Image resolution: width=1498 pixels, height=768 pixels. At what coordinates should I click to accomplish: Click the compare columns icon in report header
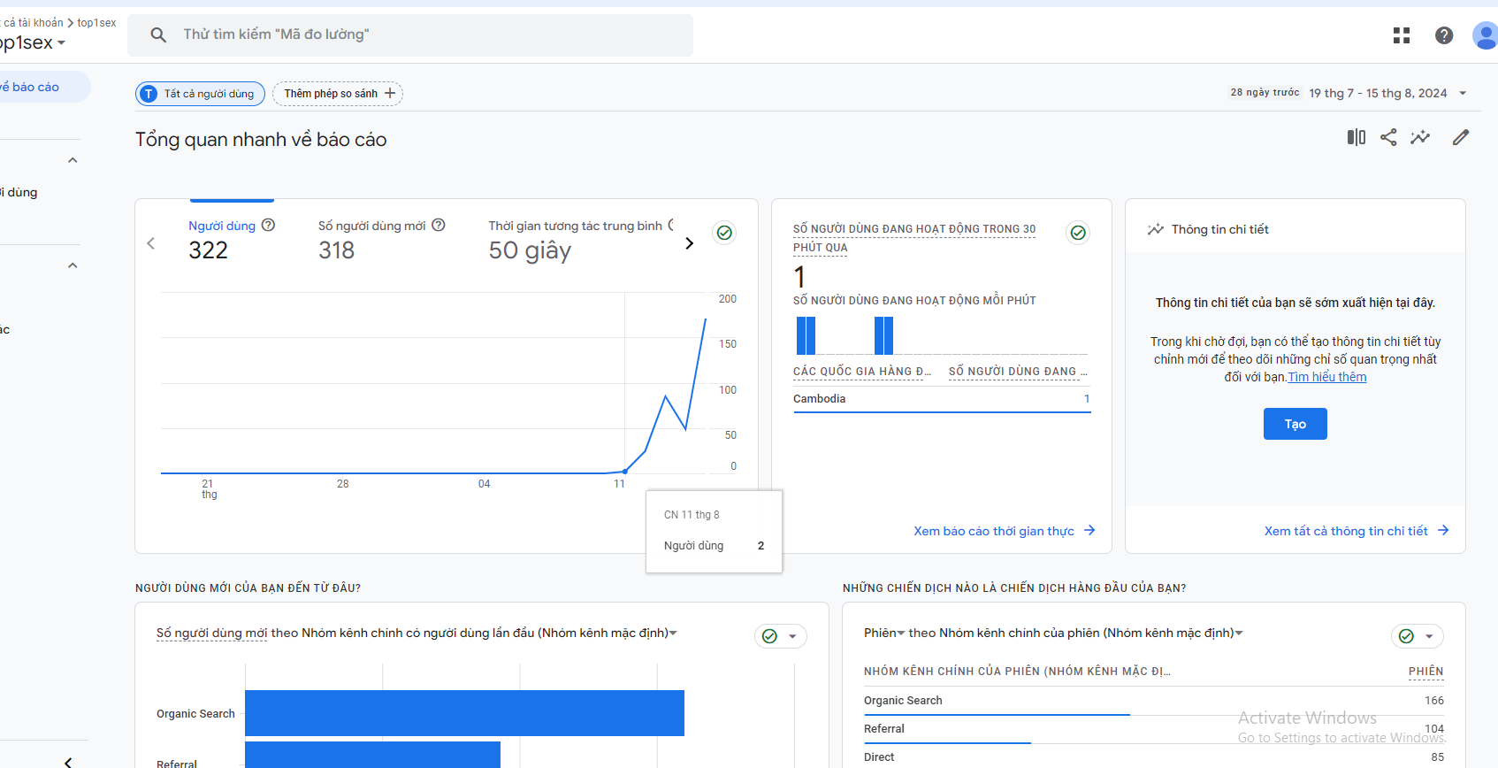click(x=1356, y=137)
